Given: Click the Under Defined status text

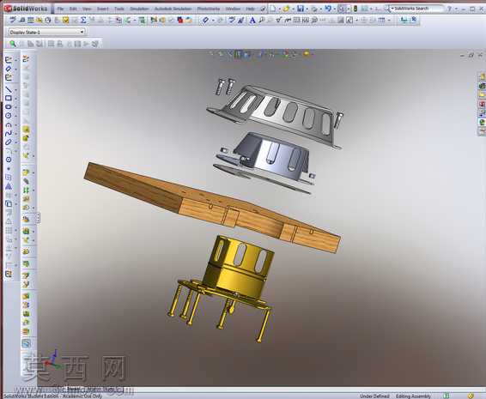Looking at the screenshot, I should [374, 396].
